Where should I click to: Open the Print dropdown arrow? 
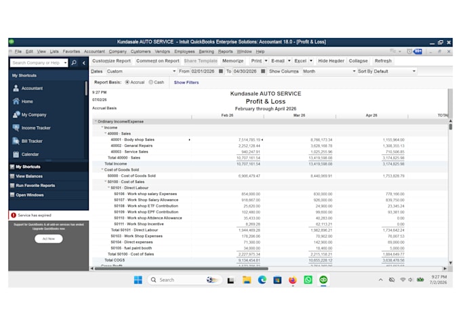pyautogui.click(x=266, y=61)
